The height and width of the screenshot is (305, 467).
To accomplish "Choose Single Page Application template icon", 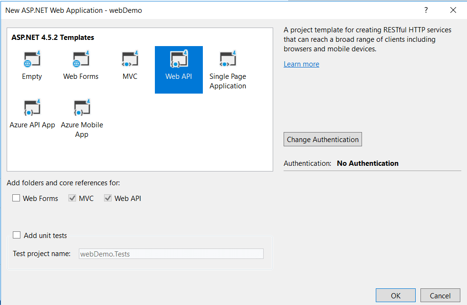I will (228, 59).
